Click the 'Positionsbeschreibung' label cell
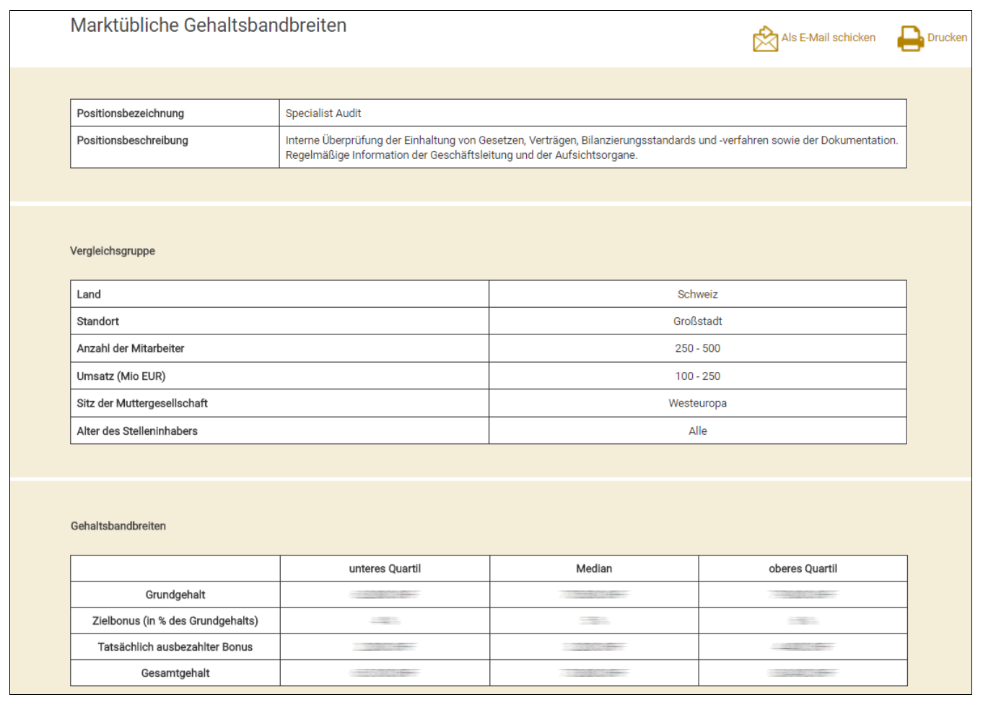The height and width of the screenshot is (705, 983). click(x=175, y=147)
